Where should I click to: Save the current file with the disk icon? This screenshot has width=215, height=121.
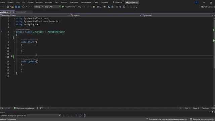click(16, 7)
